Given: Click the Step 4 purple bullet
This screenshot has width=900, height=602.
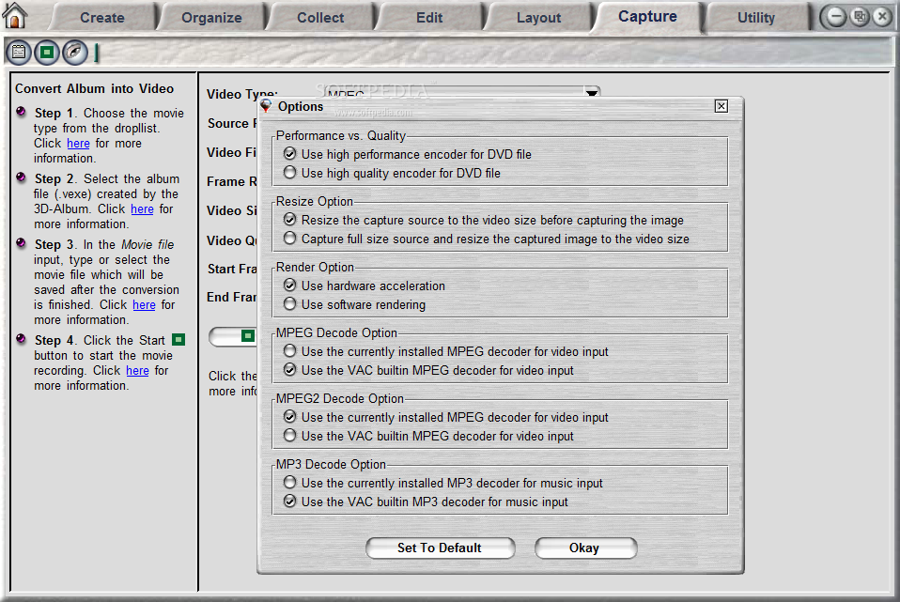Looking at the screenshot, I should [x=21, y=339].
